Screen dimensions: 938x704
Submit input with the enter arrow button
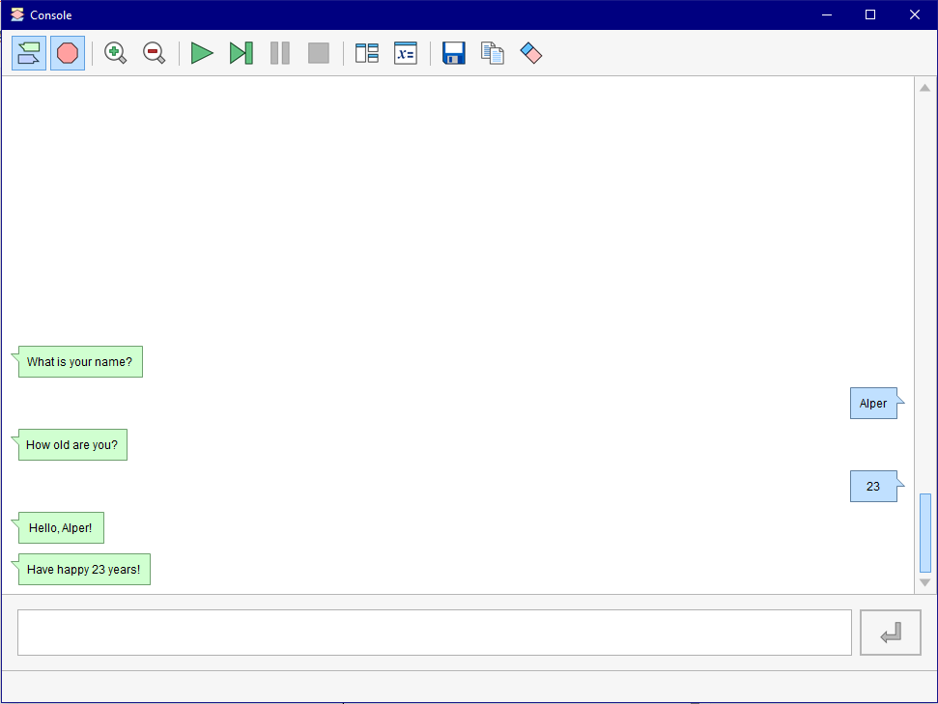(890, 633)
